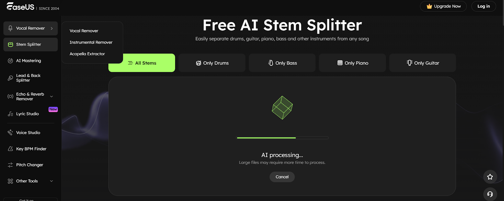Click the Key BPM Finder icon

[10, 149]
